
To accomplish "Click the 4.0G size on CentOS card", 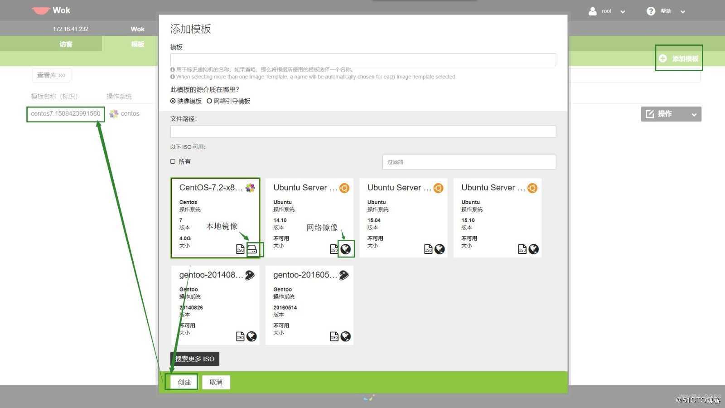I will click(x=185, y=238).
